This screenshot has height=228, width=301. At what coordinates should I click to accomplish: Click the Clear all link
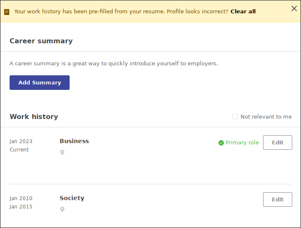243,12
